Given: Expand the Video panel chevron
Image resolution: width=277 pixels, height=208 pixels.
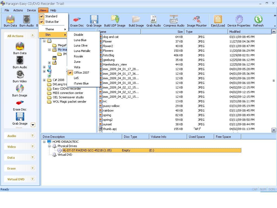Looking at the screenshot, I should pyautogui.click(x=32, y=146).
